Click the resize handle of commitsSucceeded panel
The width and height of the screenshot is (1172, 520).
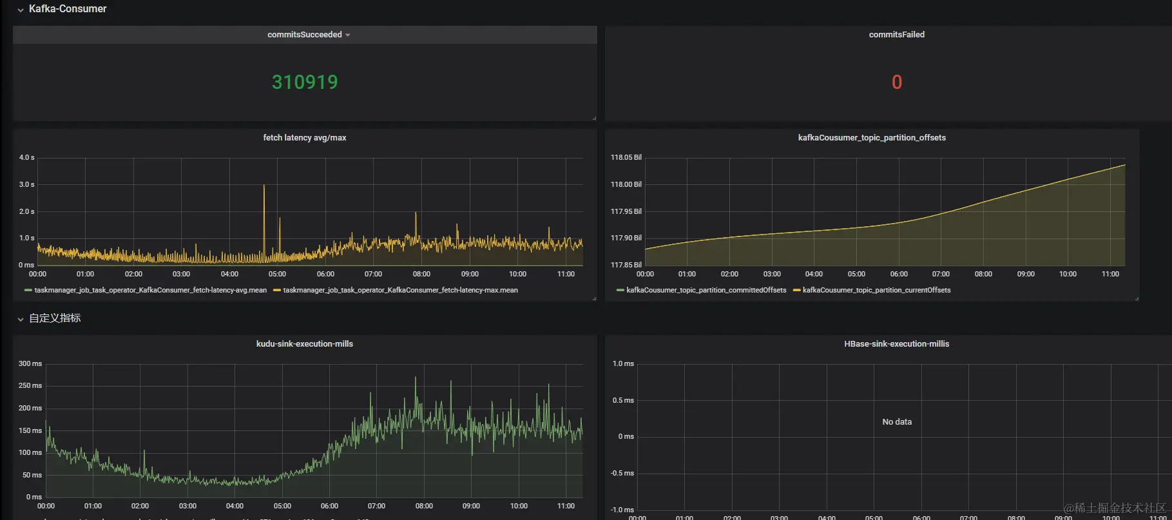[594, 118]
